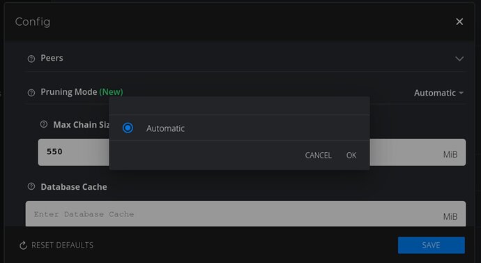Click the Enter Database Cache input field
481x263 pixels.
[x=245, y=214]
